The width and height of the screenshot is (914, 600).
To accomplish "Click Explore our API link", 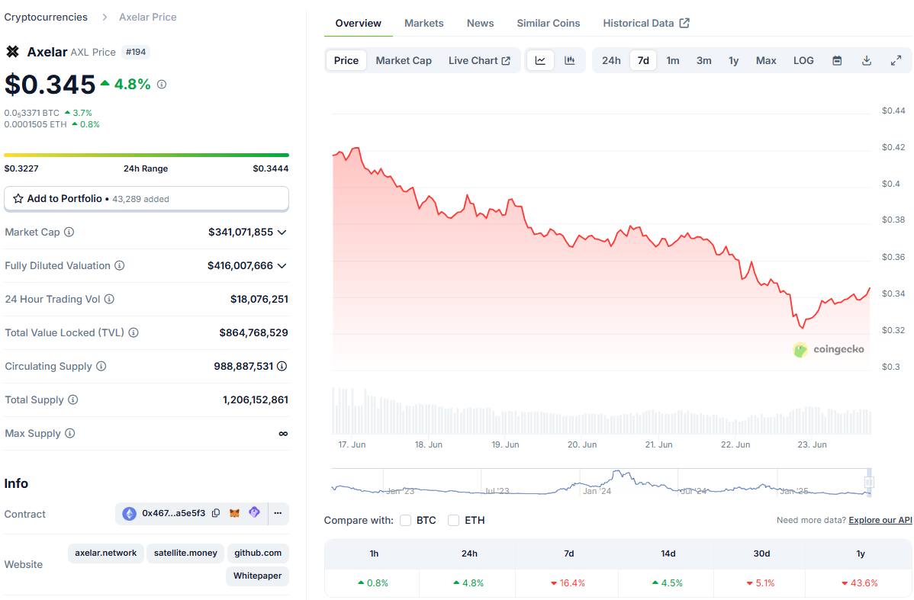I will click(880, 520).
